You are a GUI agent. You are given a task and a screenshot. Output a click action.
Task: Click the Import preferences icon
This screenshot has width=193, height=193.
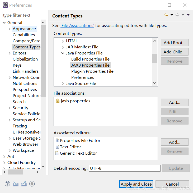15,184
